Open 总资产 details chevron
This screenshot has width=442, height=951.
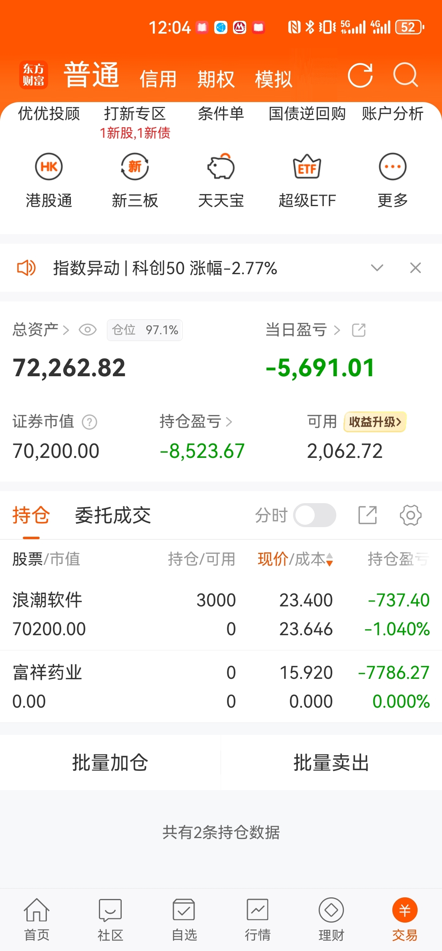point(66,330)
